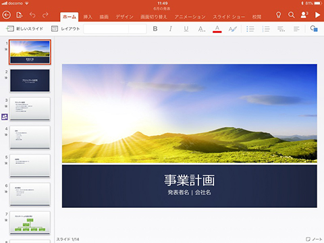
Task: Open the File menu icon
Action: point(20,15)
